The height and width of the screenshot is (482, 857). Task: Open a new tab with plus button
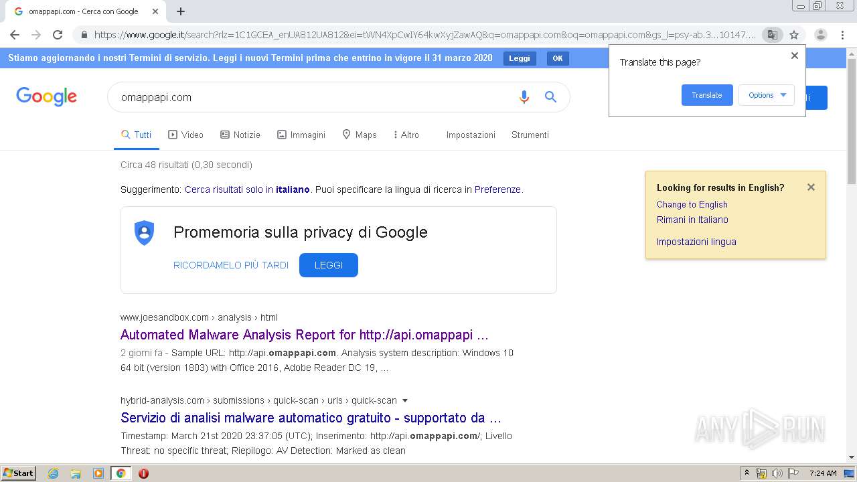pyautogui.click(x=181, y=11)
